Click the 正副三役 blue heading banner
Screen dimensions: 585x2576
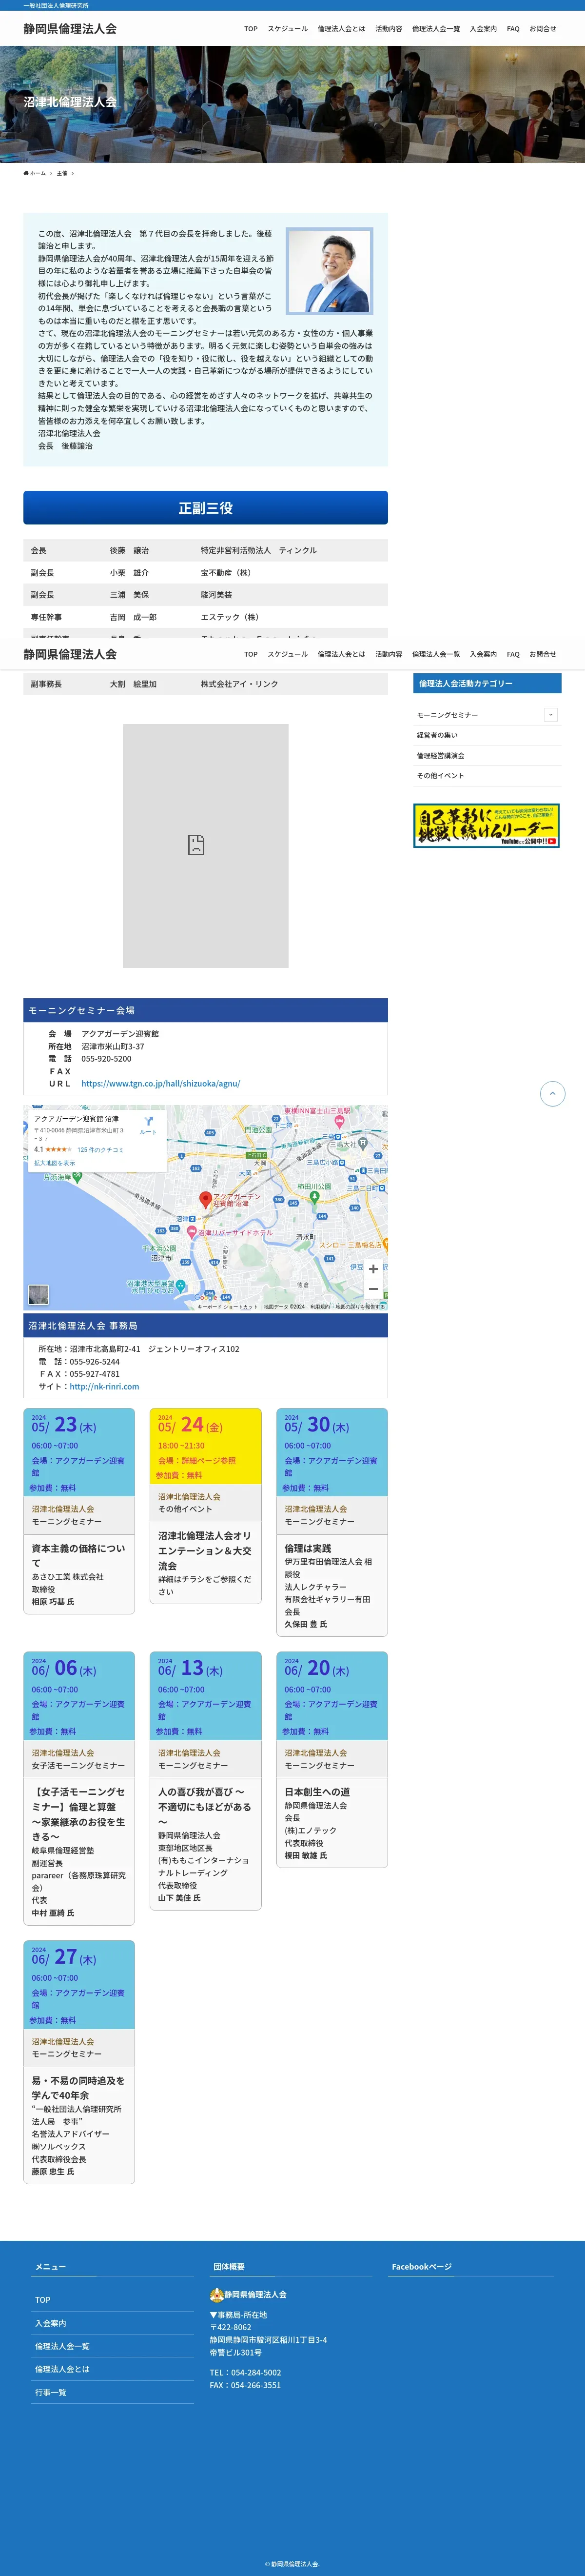205,508
